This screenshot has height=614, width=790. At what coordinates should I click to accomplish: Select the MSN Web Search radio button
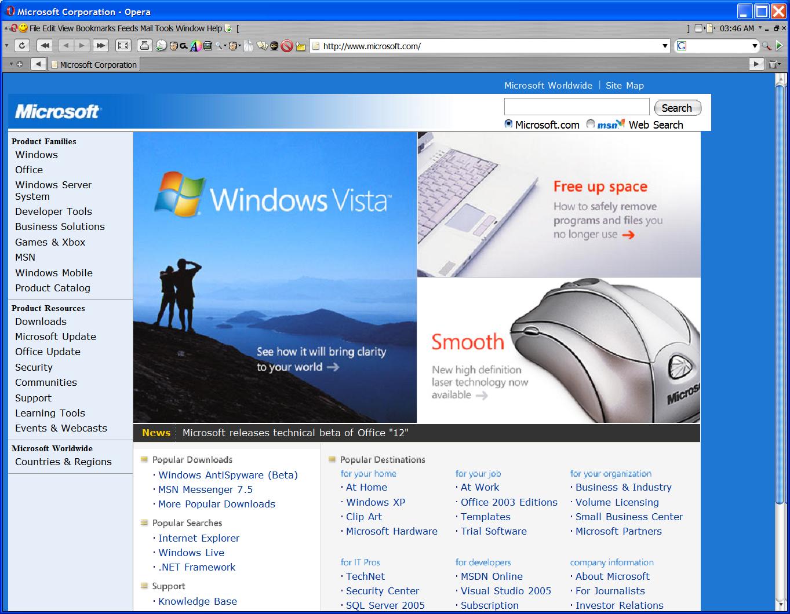point(590,124)
